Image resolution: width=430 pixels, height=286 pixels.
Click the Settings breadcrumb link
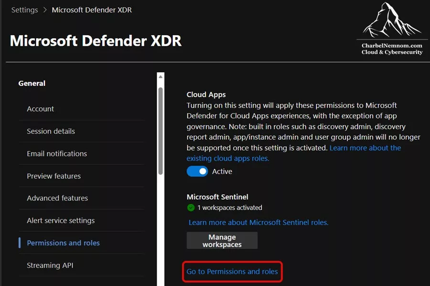point(25,10)
